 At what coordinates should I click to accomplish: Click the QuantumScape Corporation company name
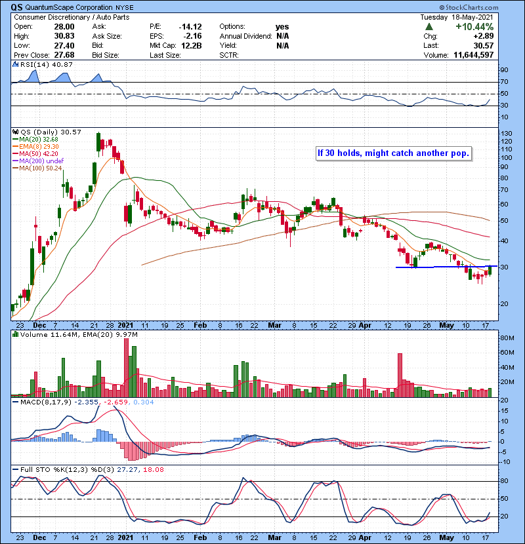coord(69,7)
